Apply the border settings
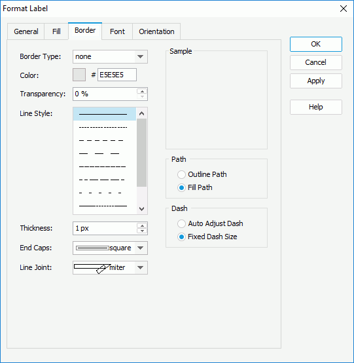The width and height of the screenshot is (354, 363). (316, 81)
